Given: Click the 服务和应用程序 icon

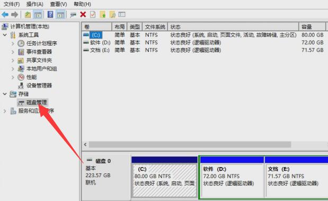Looking at the screenshot, I should [x=13, y=111].
